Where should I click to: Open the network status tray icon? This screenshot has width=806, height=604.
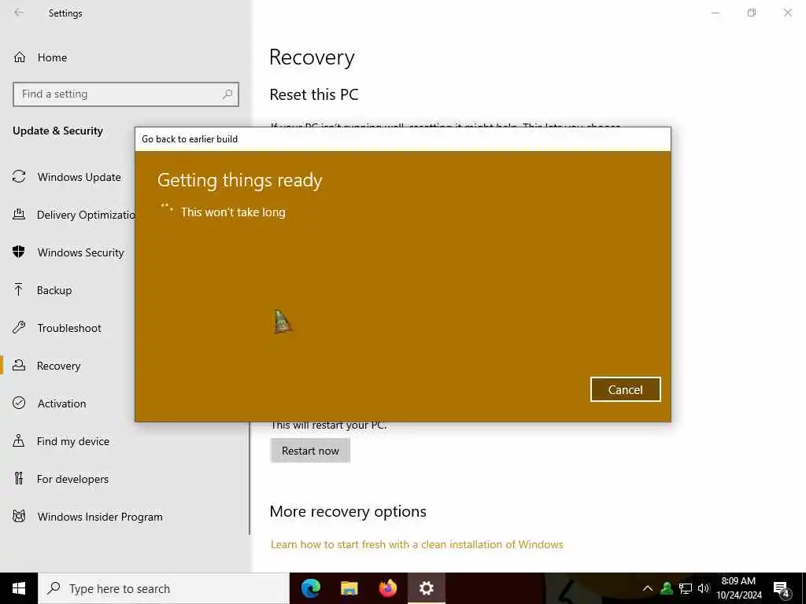tap(686, 588)
